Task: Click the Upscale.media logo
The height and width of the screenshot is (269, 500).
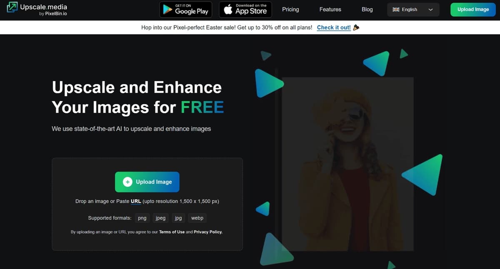Action: (37, 9)
